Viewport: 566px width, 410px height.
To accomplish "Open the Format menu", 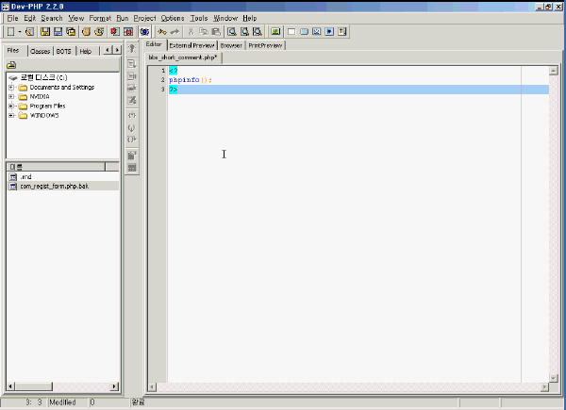I will pyautogui.click(x=100, y=18).
